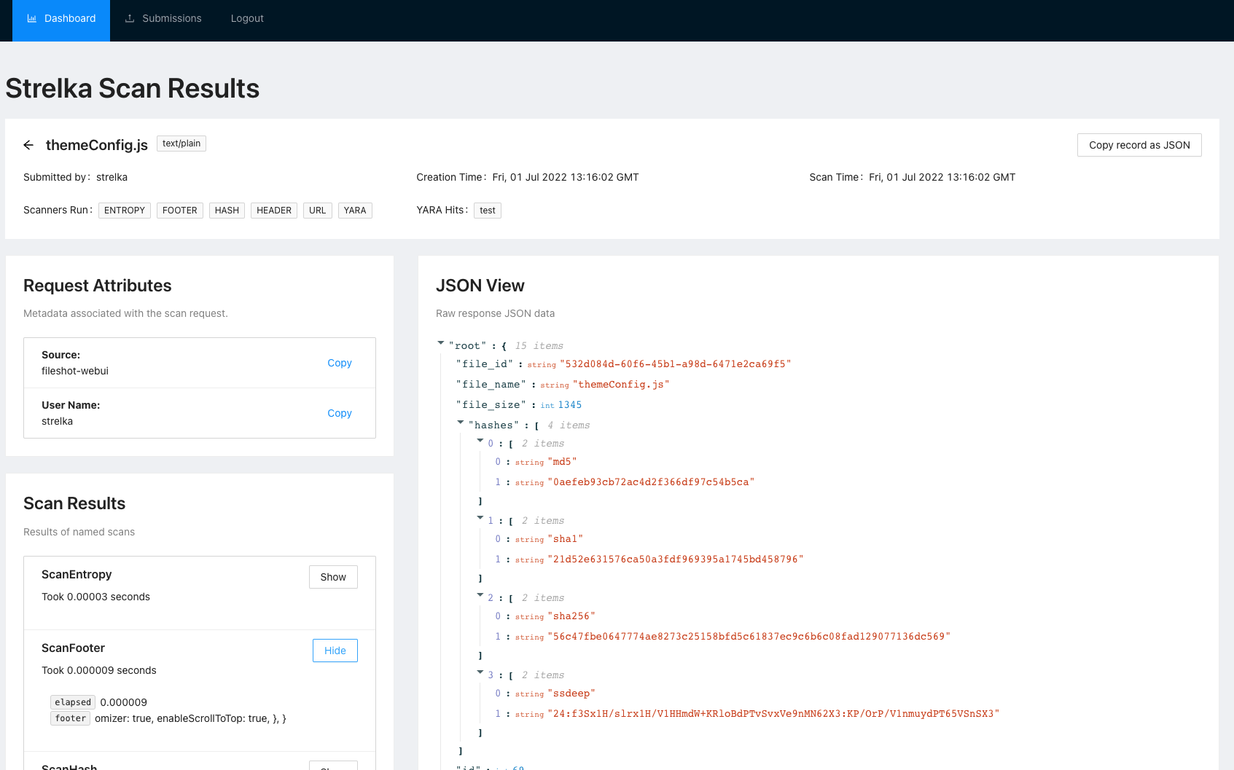Click the "sha256" label string

tap(571, 616)
